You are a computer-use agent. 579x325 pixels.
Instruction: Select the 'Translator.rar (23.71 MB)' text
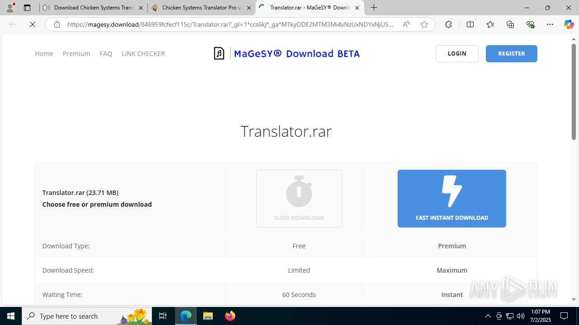(81, 193)
